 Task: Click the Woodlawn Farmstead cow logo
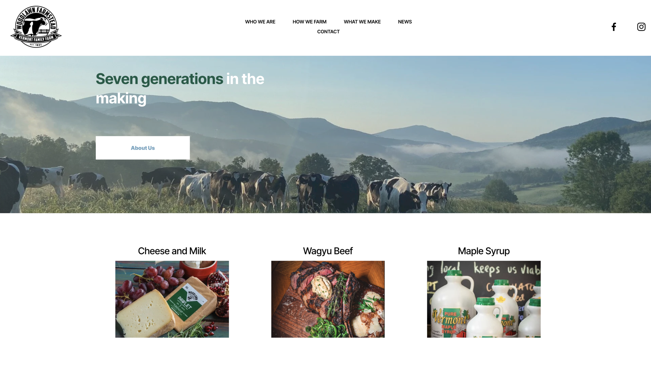pyautogui.click(x=36, y=27)
